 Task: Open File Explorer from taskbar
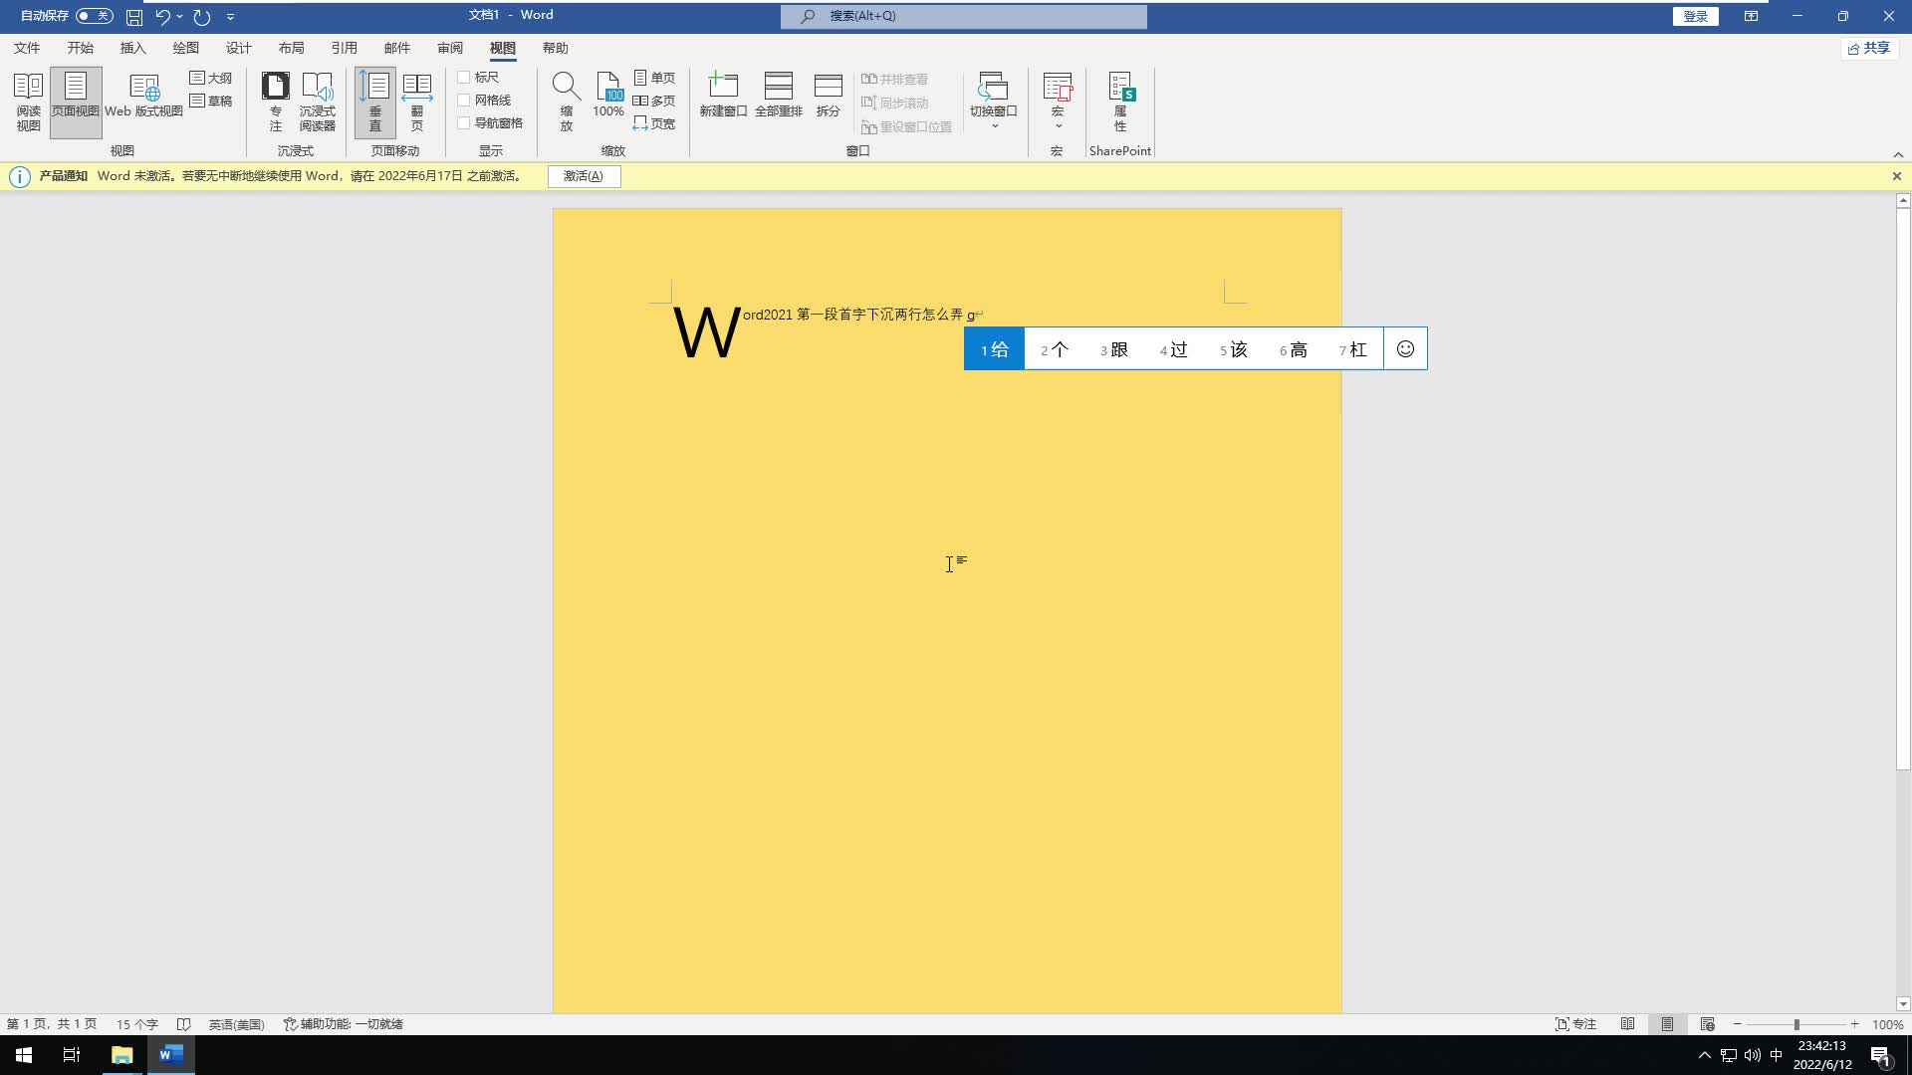pyautogui.click(x=121, y=1055)
